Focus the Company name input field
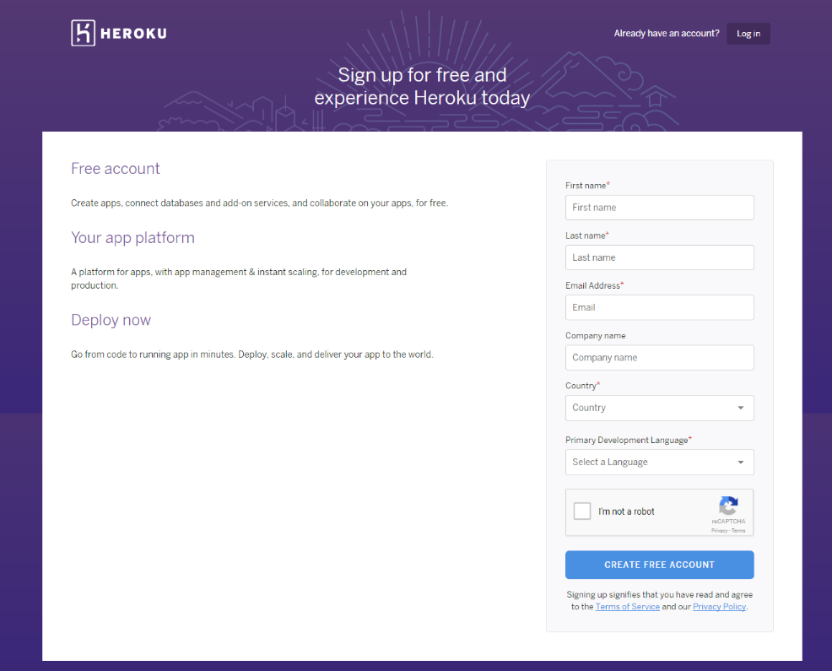Screen dimensions: 832x671 click(x=660, y=357)
